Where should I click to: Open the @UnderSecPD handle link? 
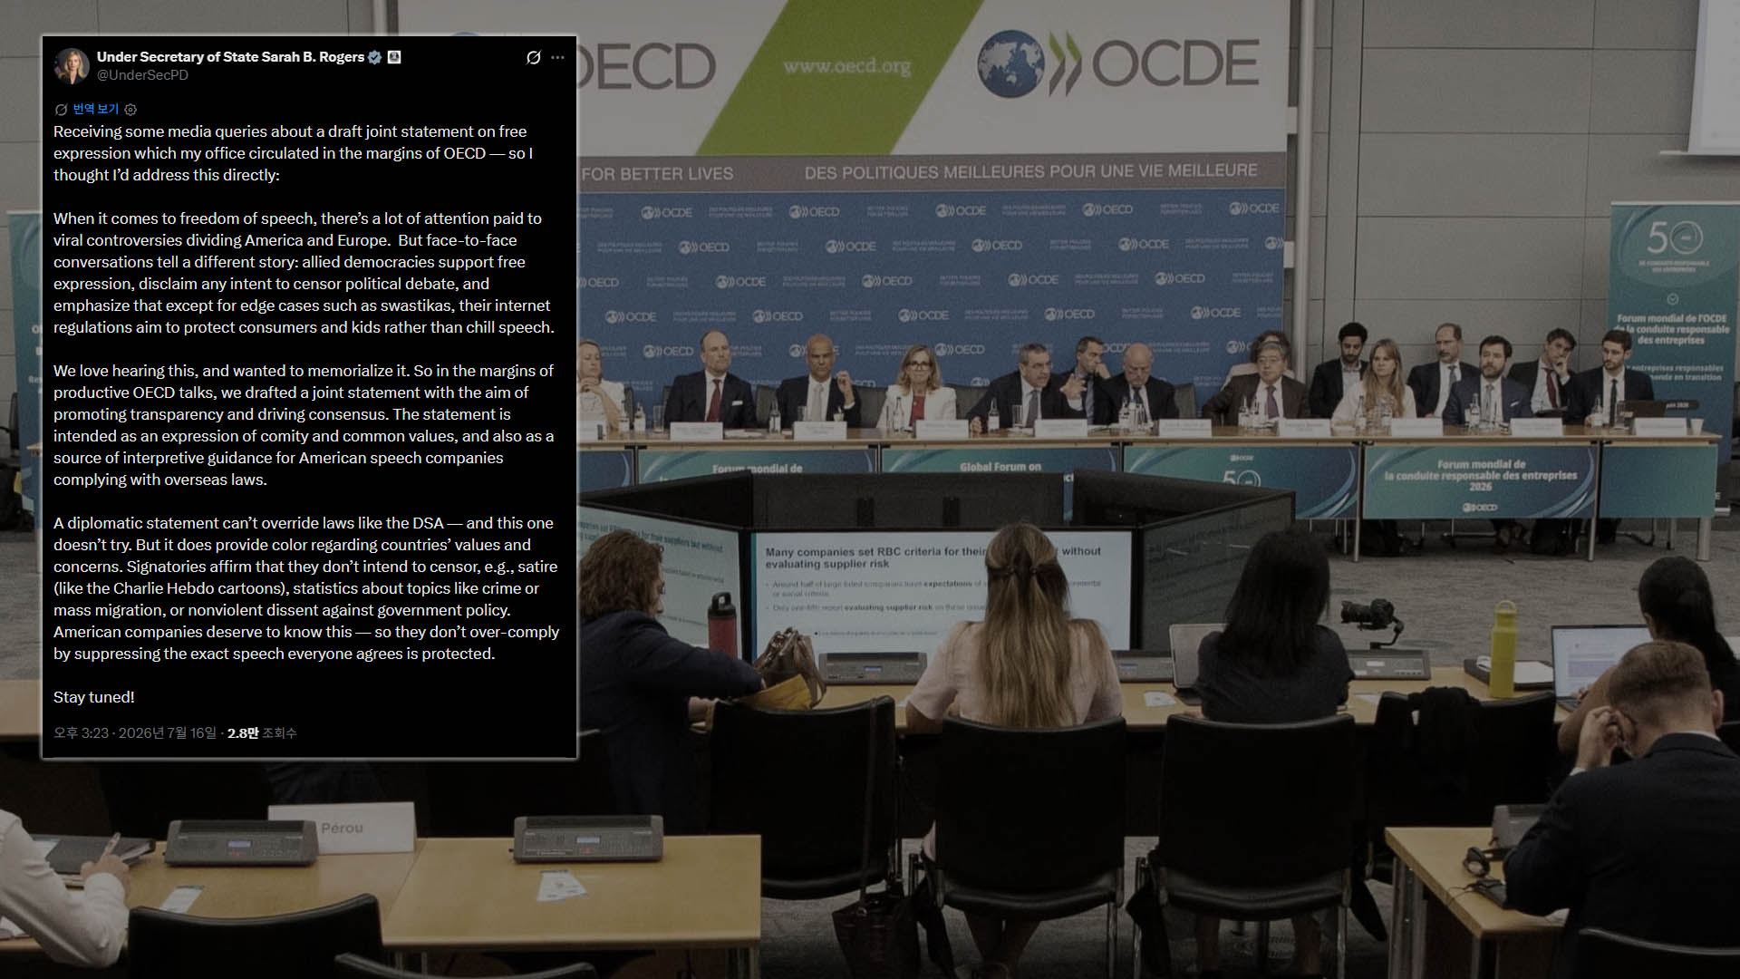tap(142, 75)
